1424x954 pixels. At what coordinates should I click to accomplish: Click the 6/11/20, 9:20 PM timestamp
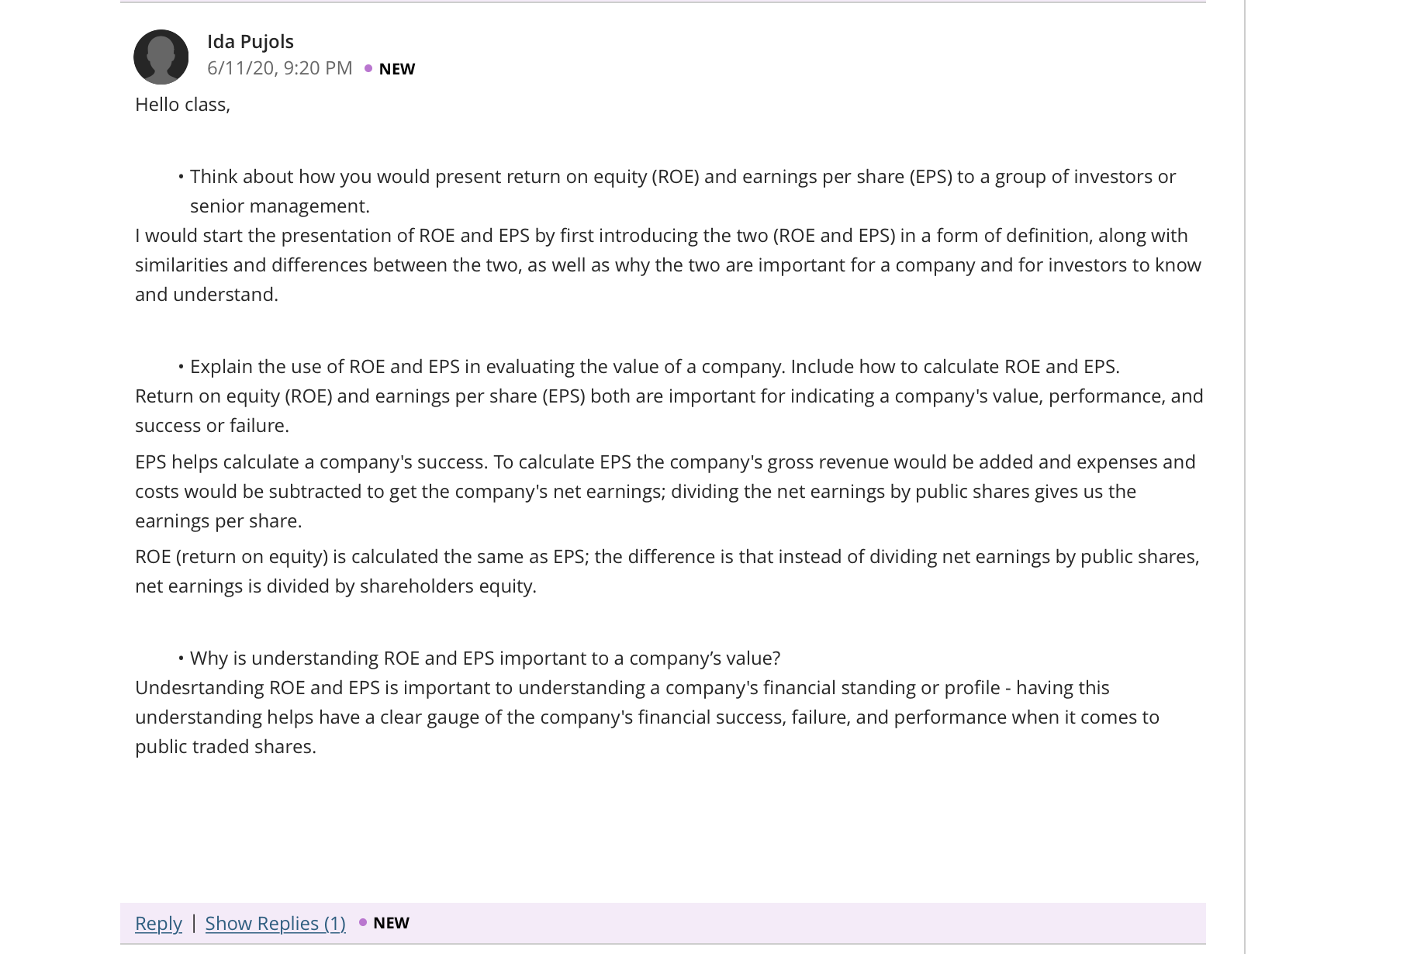point(279,68)
